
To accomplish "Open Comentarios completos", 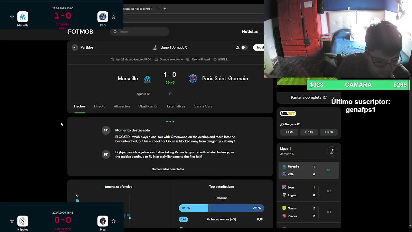I will (x=168, y=169).
